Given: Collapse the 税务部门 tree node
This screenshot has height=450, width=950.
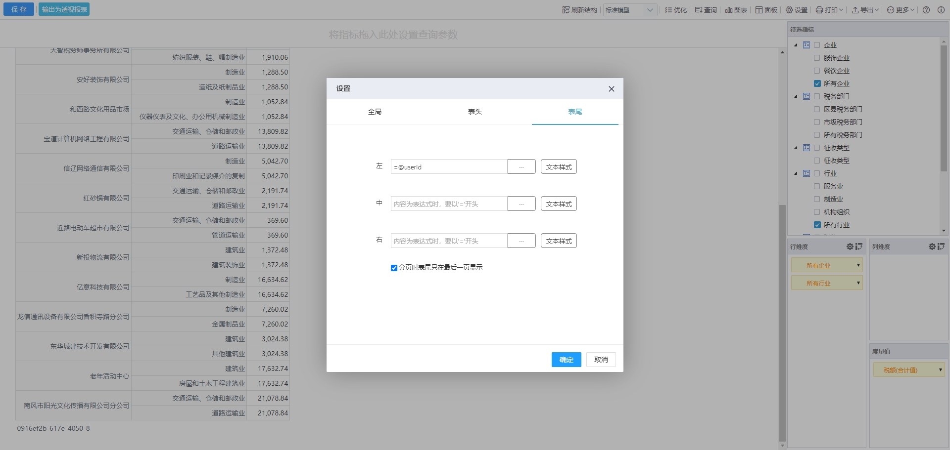Looking at the screenshot, I should click(x=796, y=96).
